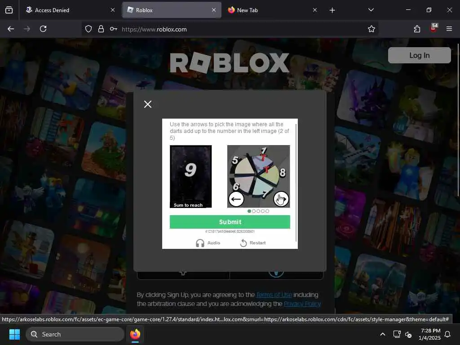Submit the dart puzzle answer
This screenshot has width=460, height=345.
coord(230,222)
